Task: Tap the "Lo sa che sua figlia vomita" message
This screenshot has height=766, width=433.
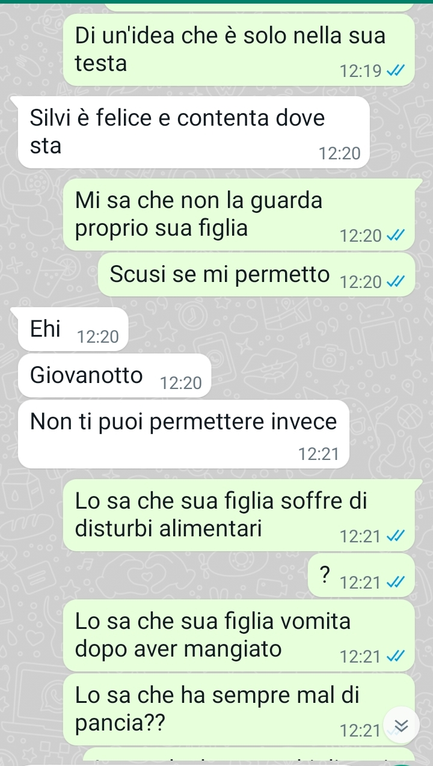Action: coord(239,636)
